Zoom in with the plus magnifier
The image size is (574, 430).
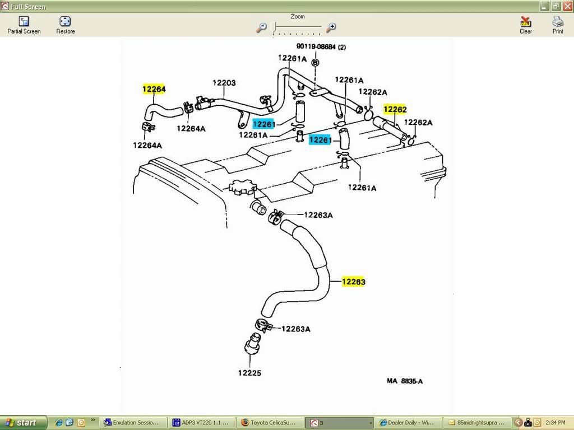tap(331, 27)
